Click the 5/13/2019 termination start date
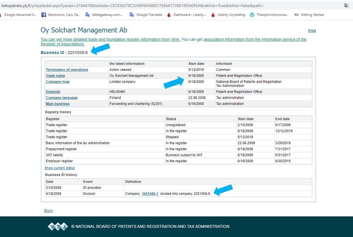The width and height of the screenshot is (353, 237). click(x=196, y=69)
